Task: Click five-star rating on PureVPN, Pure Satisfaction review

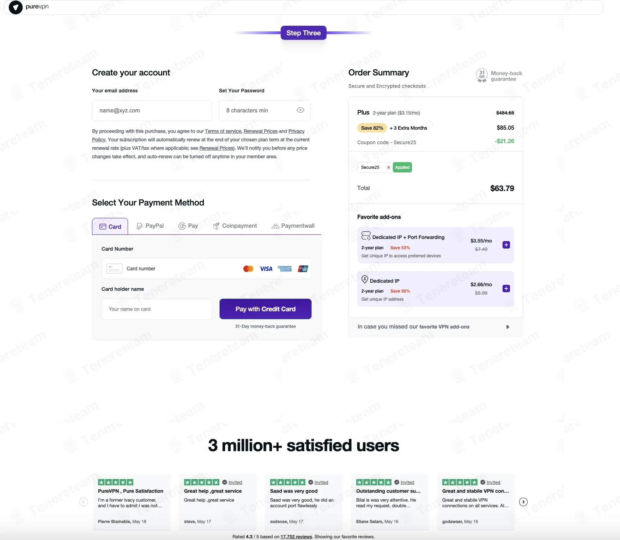Action: (x=116, y=483)
